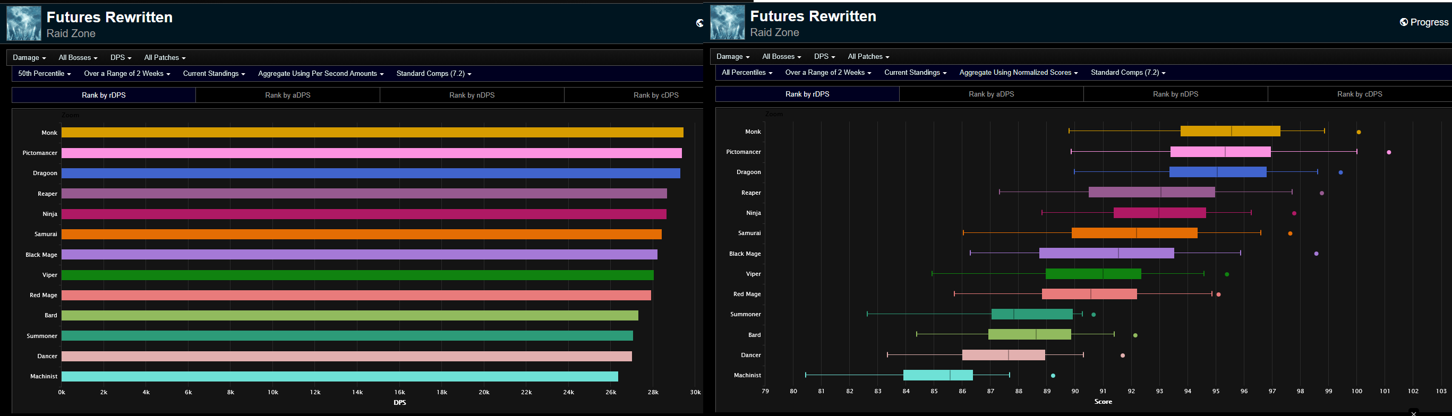Image resolution: width=1452 pixels, height=416 pixels.
Task: Click the Dragoon box in the score box plot
Action: [1218, 172]
